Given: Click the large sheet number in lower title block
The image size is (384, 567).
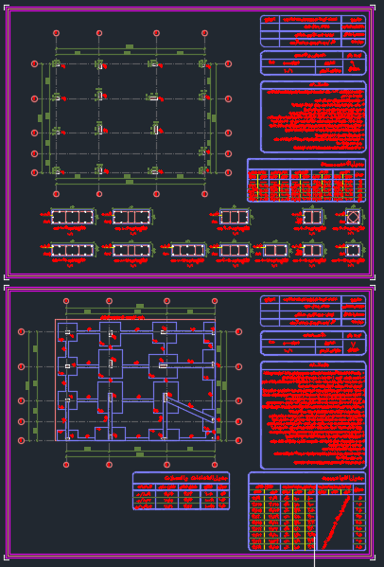Looking at the screenshot, I should (354, 346).
